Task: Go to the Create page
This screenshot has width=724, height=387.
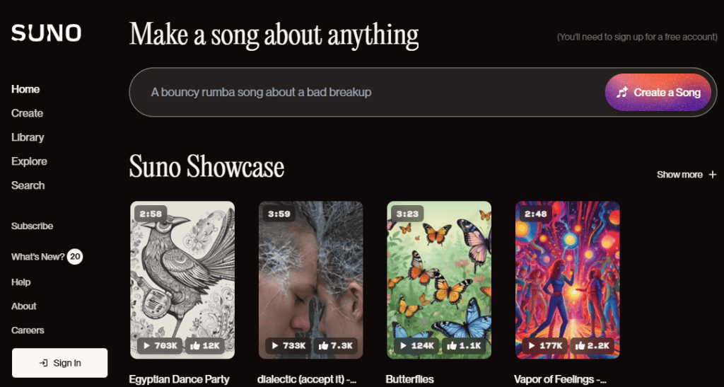Action: click(28, 113)
